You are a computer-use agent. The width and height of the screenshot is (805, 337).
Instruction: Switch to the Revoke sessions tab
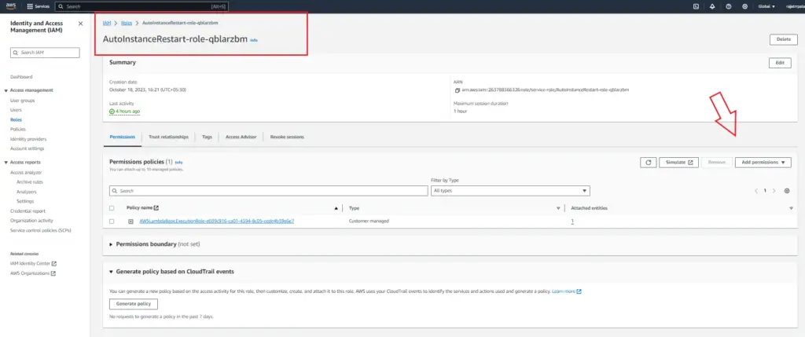[287, 137]
